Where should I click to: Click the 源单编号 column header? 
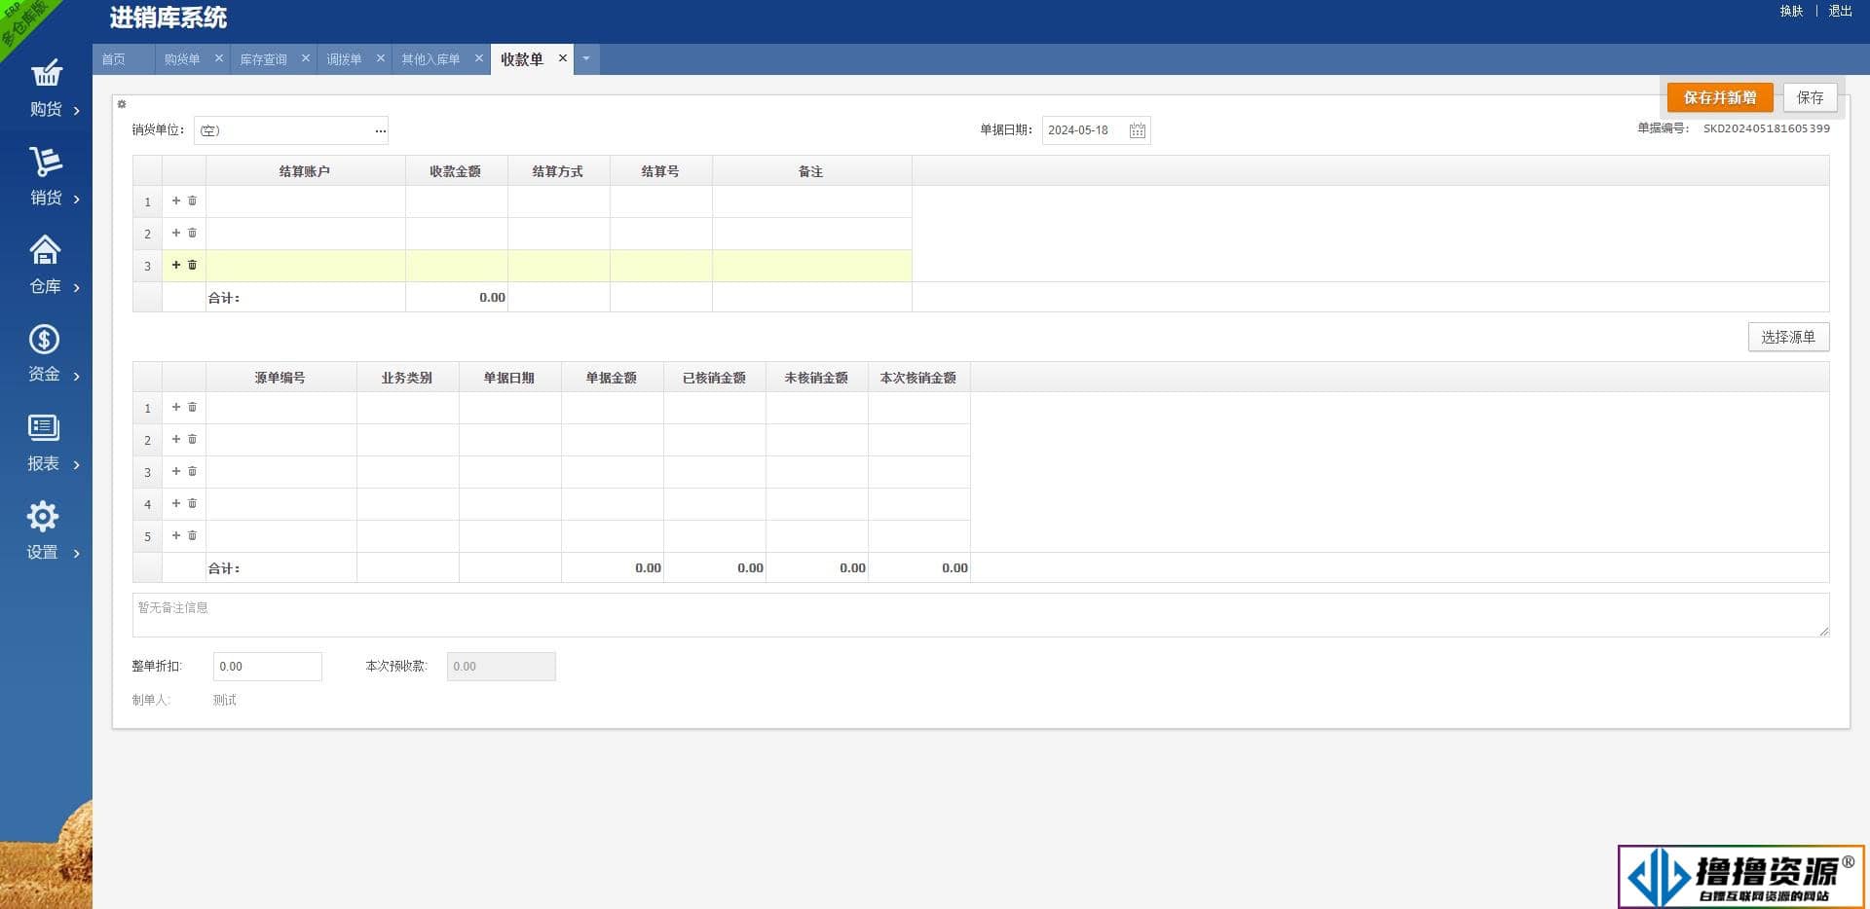281,378
